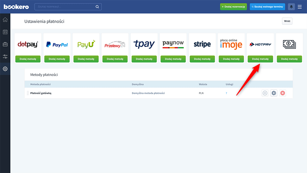
Task: Click Metoda płatności column header
Action: tap(40, 84)
